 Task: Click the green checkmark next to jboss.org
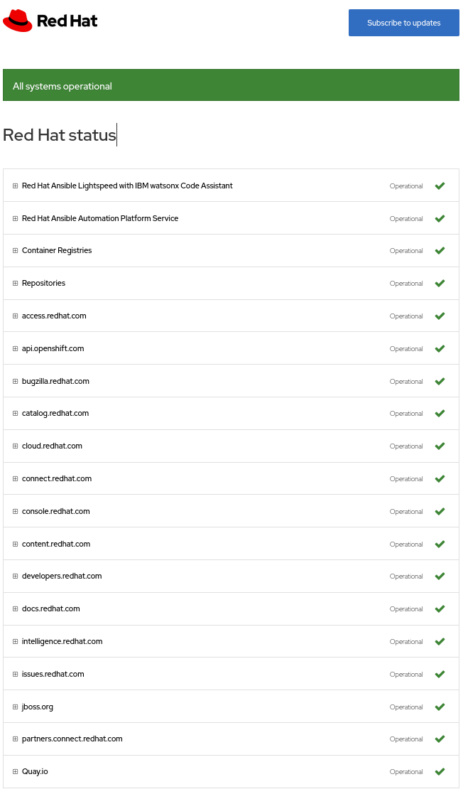[440, 707]
